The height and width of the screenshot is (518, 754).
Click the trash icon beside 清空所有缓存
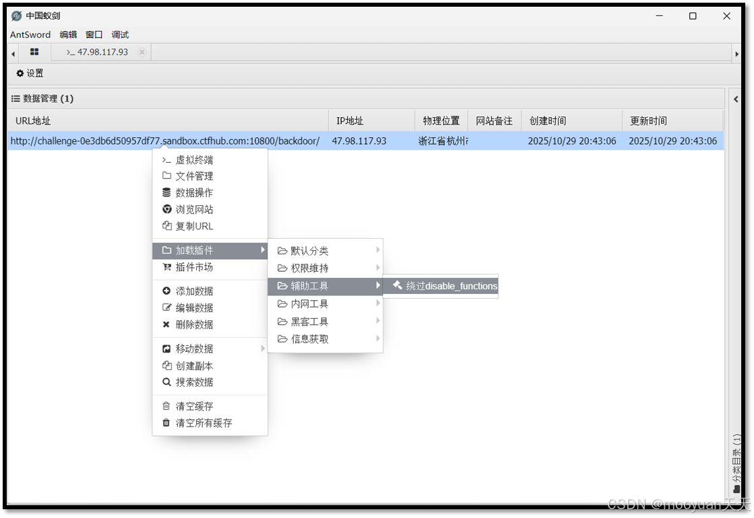(x=166, y=423)
